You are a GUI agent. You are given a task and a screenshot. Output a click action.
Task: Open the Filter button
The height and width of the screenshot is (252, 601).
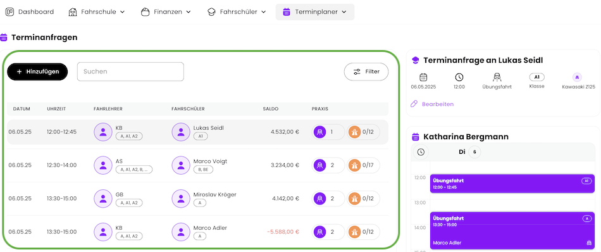click(366, 72)
